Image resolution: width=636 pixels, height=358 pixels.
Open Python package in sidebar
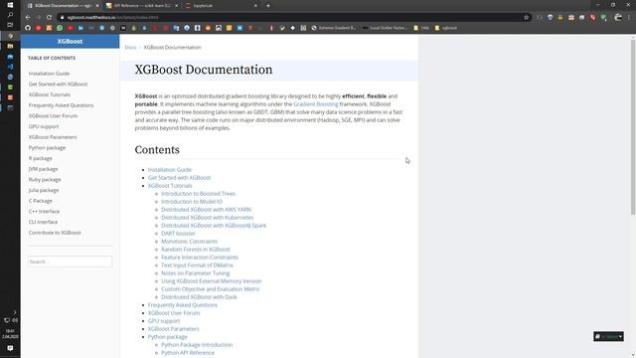pos(47,148)
